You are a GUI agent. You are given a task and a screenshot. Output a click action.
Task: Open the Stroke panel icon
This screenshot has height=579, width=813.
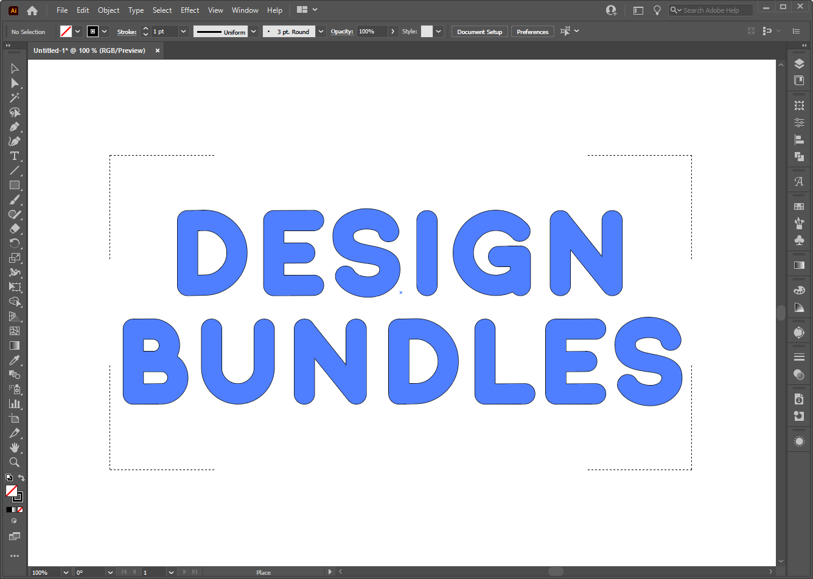pos(799,358)
